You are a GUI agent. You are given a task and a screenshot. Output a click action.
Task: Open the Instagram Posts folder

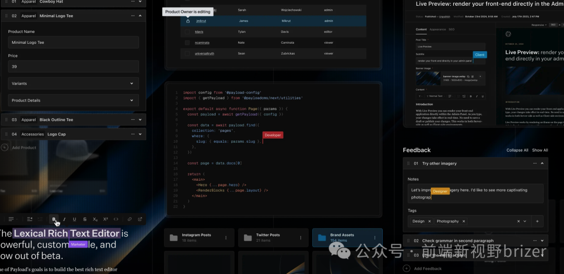coord(199,238)
